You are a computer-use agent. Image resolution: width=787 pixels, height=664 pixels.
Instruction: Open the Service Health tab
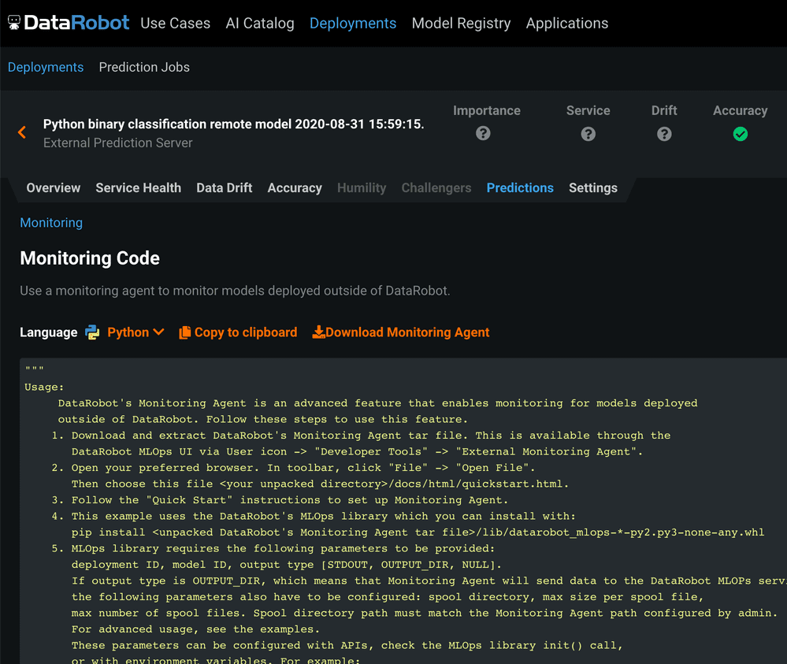pyautogui.click(x=139, y=187)
